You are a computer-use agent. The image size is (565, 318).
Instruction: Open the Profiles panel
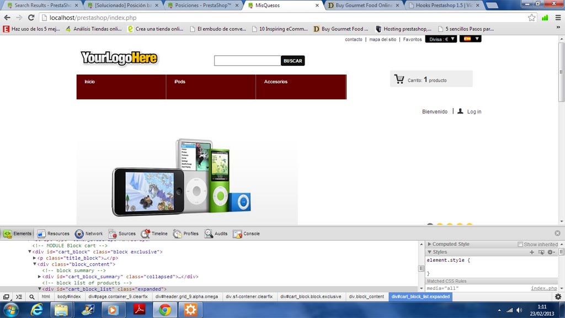(x=186, y=234)
